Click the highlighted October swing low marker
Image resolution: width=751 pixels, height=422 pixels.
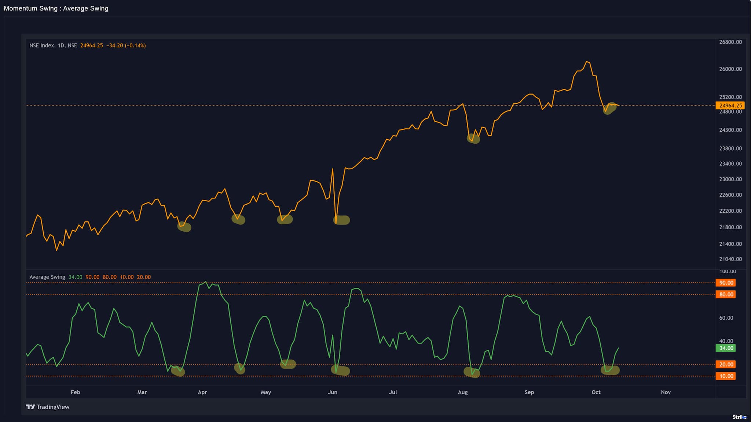click(610, 370)
